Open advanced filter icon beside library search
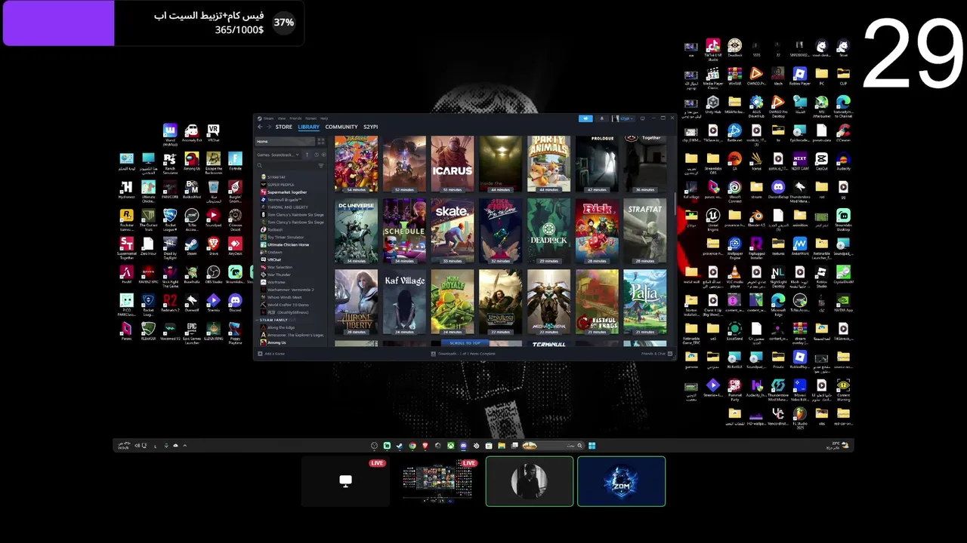This screenshot has height=543, width=967. click(x=321, y=166)
